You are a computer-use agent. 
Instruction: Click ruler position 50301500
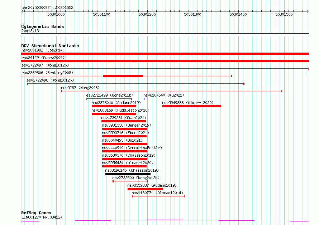(284, 14)
